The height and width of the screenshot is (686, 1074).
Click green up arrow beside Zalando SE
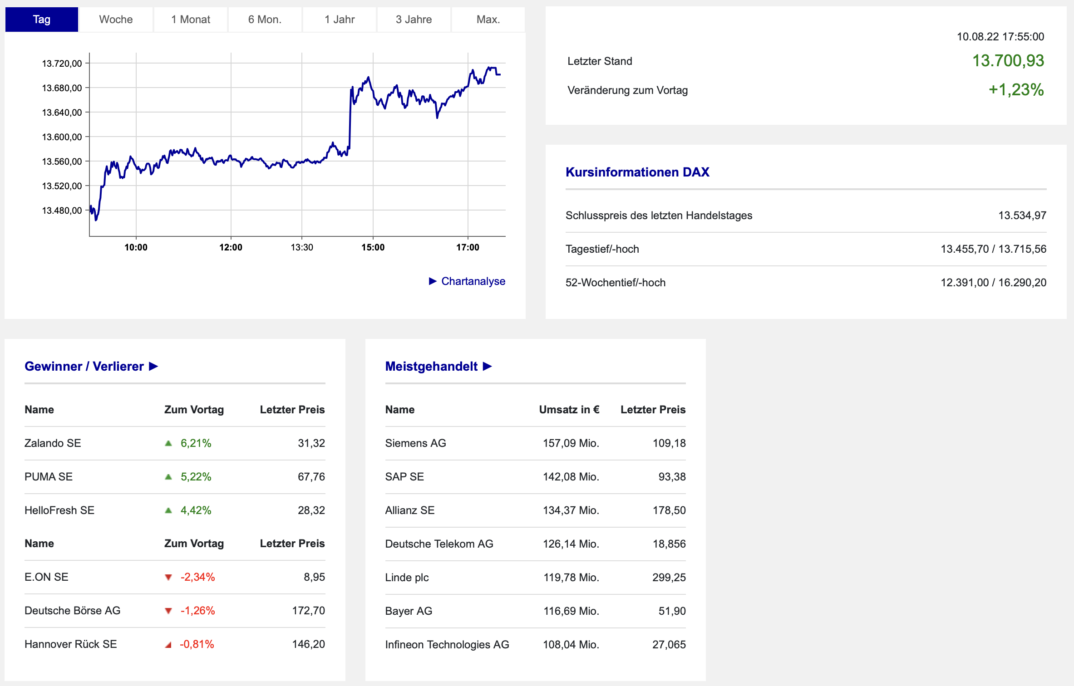point(168,443)
